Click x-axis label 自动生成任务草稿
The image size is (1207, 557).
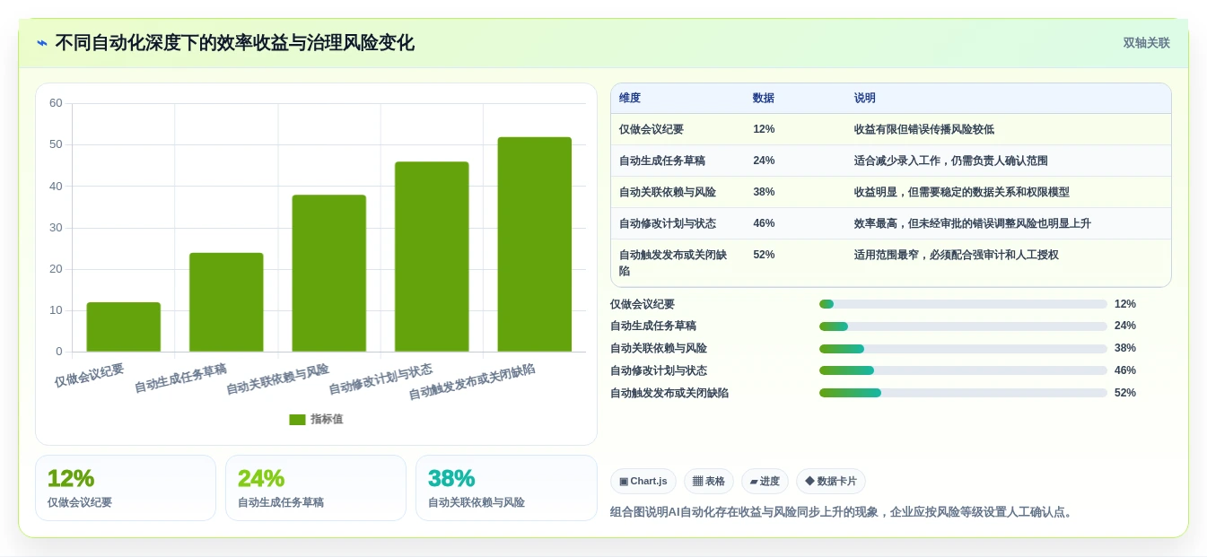tap(180, 379)
